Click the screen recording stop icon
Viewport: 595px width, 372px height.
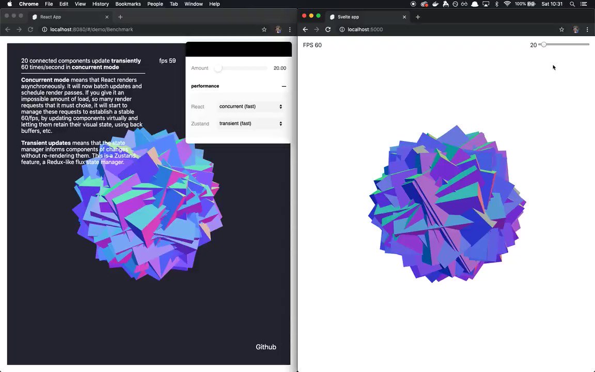point(413,4)
